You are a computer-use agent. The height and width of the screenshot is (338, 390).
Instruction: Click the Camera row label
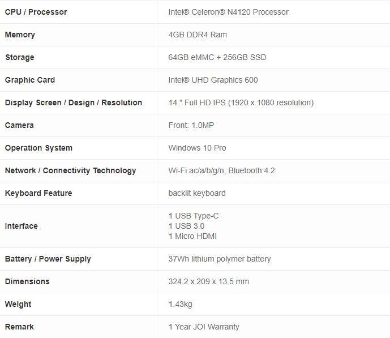tap(19, 125)
